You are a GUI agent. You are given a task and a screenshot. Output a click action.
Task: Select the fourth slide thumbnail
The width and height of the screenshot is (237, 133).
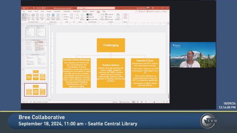click(36, 75)
